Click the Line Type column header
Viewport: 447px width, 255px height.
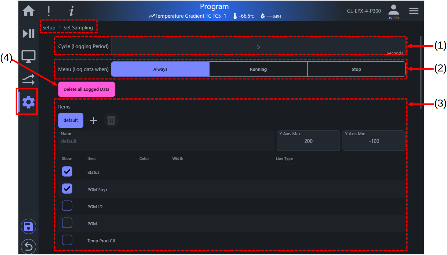[x=284, y=158]
